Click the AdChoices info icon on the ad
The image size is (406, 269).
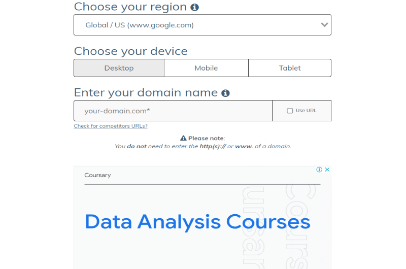click(x=319, y=170)
